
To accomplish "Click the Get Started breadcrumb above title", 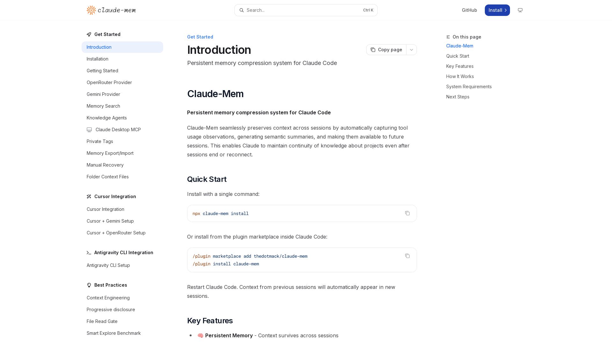I will tap(200, 37).
